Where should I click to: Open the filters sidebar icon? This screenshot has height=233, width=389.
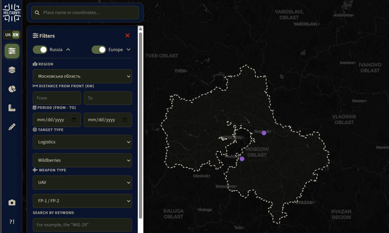pyautogui.click(x=12, y=51)
